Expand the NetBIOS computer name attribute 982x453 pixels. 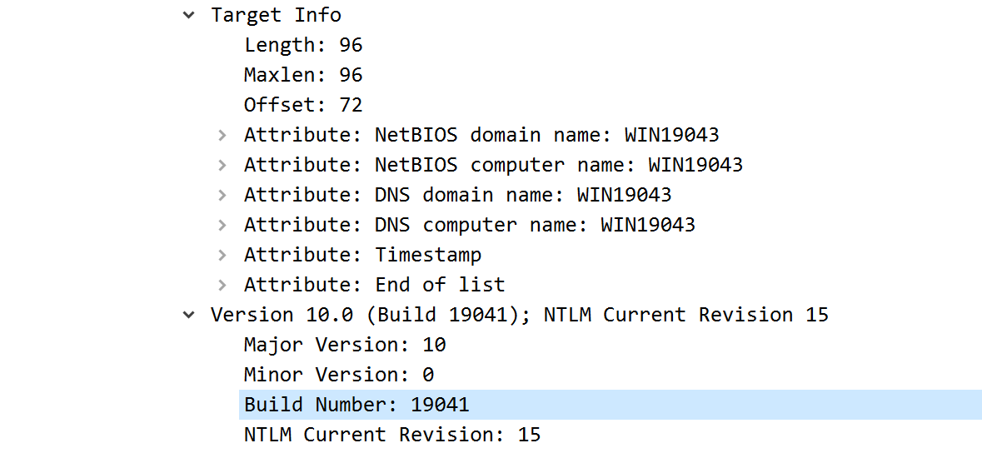222,165
